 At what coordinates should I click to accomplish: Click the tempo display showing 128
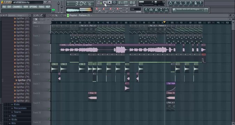click(123, 2)
